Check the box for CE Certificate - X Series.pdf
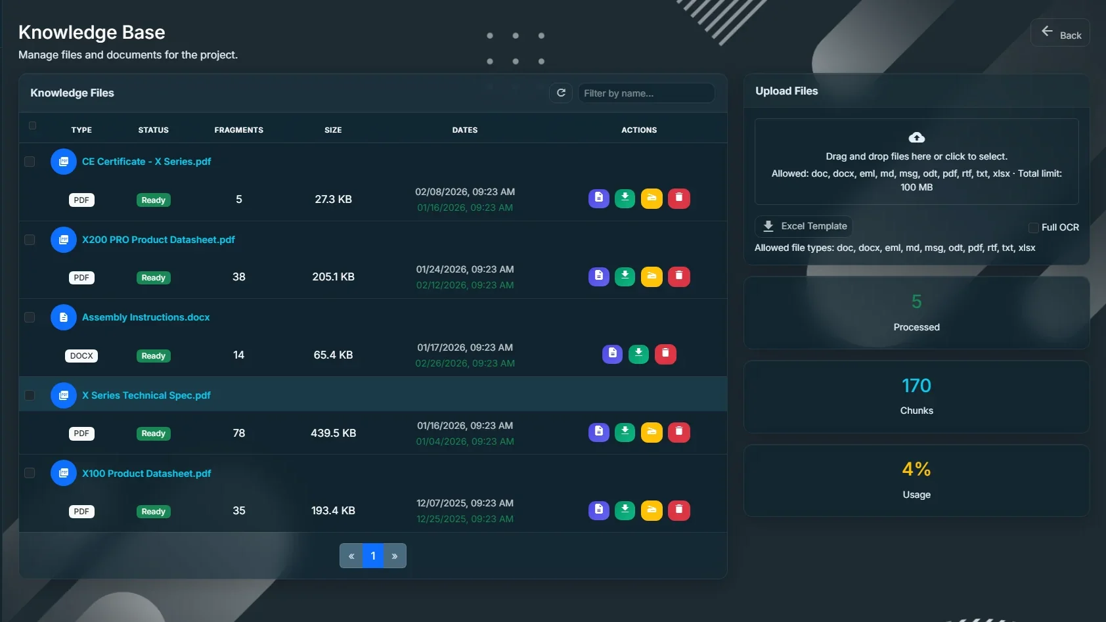 coord(30,162)
